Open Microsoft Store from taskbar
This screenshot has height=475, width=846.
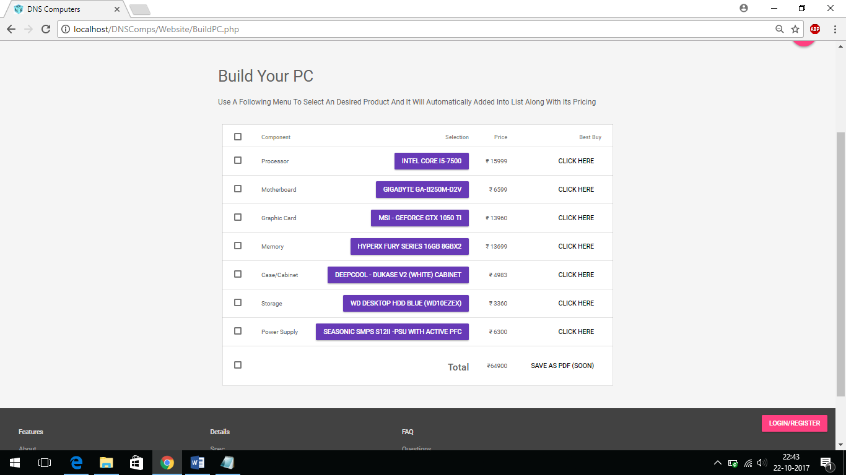(x=137, y=463)
